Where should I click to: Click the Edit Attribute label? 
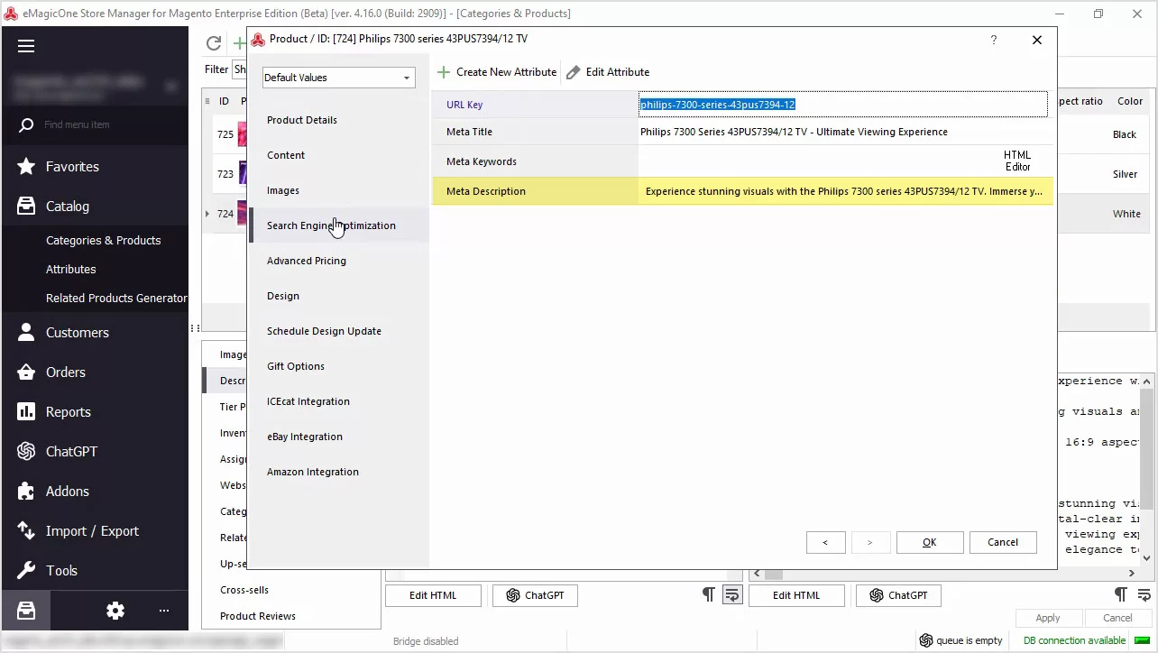pyautogui.click(x=618, y=72)
